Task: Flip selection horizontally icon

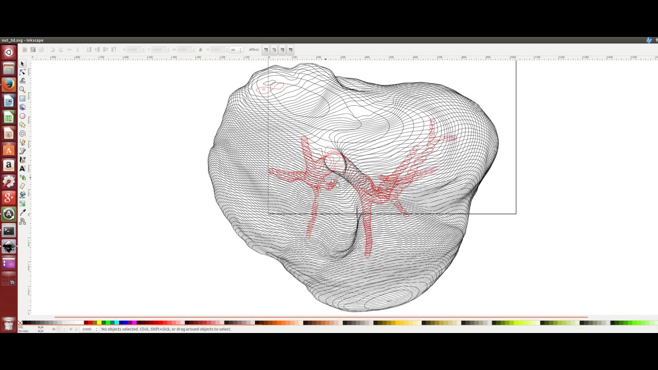Action: (69, 50)
